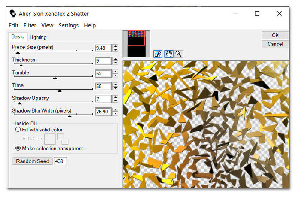Switch to the Lighting tab

pyautogui.click(x=38, y=37)
